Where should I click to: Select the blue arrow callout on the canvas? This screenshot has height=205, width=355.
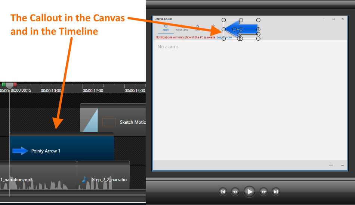point(242,29)
